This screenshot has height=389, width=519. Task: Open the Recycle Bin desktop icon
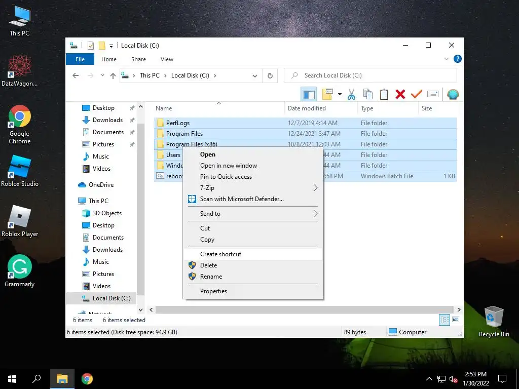pyautogui.click(x=494, y=322)
